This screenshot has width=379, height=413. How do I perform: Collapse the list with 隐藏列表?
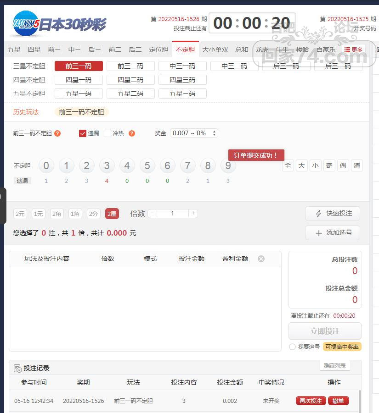[334, 365]
